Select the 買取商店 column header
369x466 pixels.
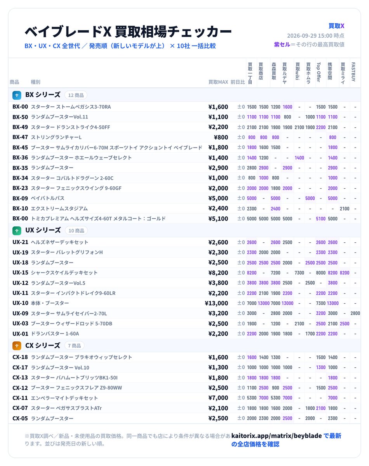coord(261,71)
